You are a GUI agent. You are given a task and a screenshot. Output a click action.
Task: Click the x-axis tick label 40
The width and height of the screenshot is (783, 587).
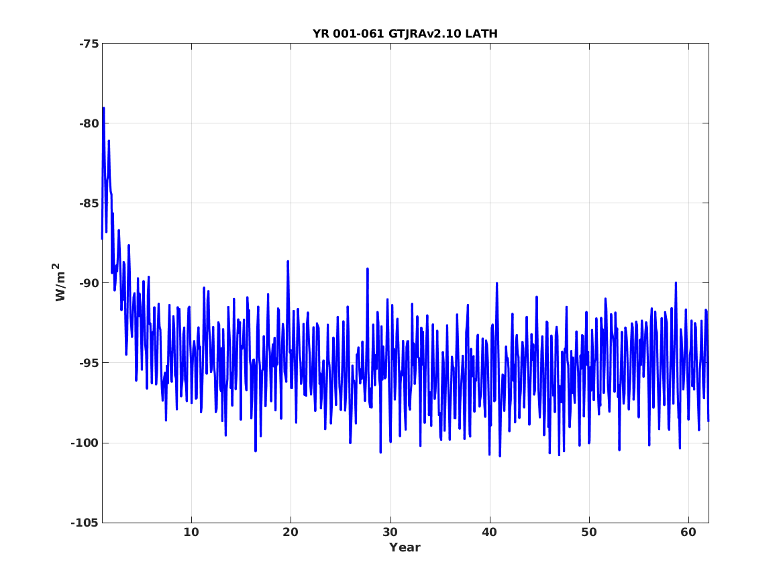(489, 532)
